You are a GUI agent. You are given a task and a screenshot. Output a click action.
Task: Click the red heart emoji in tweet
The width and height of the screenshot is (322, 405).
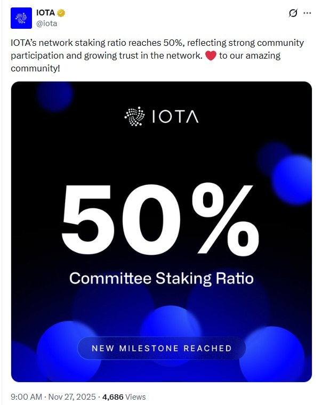point(210,55)
